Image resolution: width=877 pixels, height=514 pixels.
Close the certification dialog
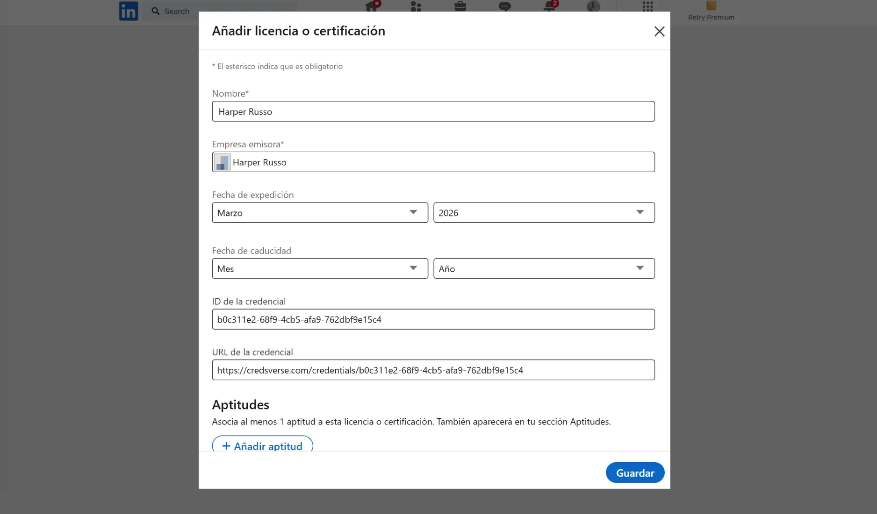pos(659,31)
